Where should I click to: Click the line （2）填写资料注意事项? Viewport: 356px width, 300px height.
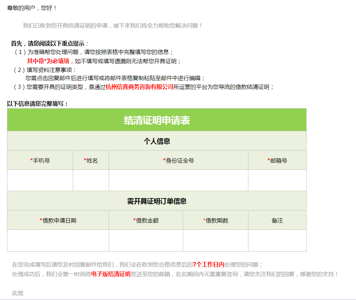click(45, 70)
